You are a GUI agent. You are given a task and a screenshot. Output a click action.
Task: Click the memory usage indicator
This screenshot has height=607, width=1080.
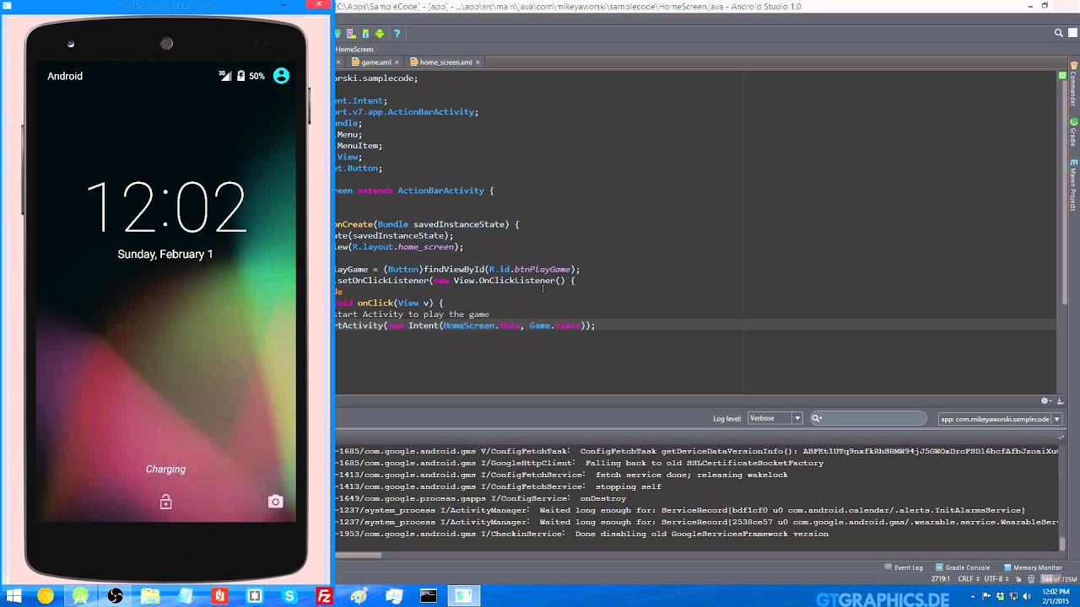click(x=1058, y=579)
